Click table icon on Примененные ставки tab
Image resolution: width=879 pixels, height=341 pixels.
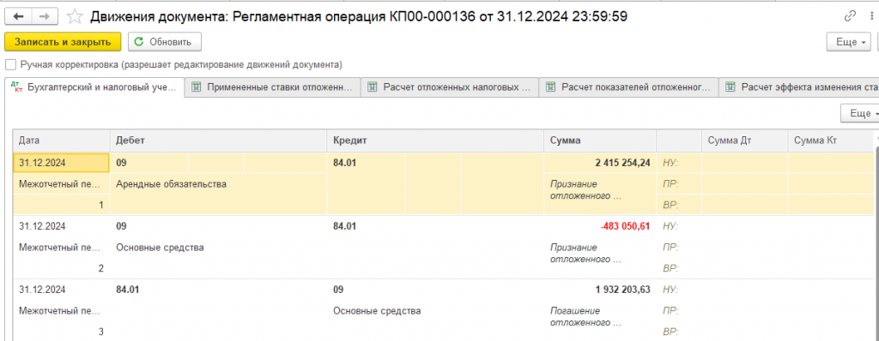tap(197, 87)
